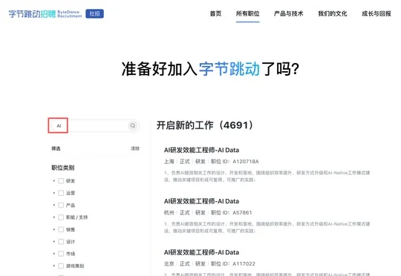This screenshot has height=276, width=401.
Task: Click the 准备好加入字节跳动了吗 headline
Action: pos(210,69)
